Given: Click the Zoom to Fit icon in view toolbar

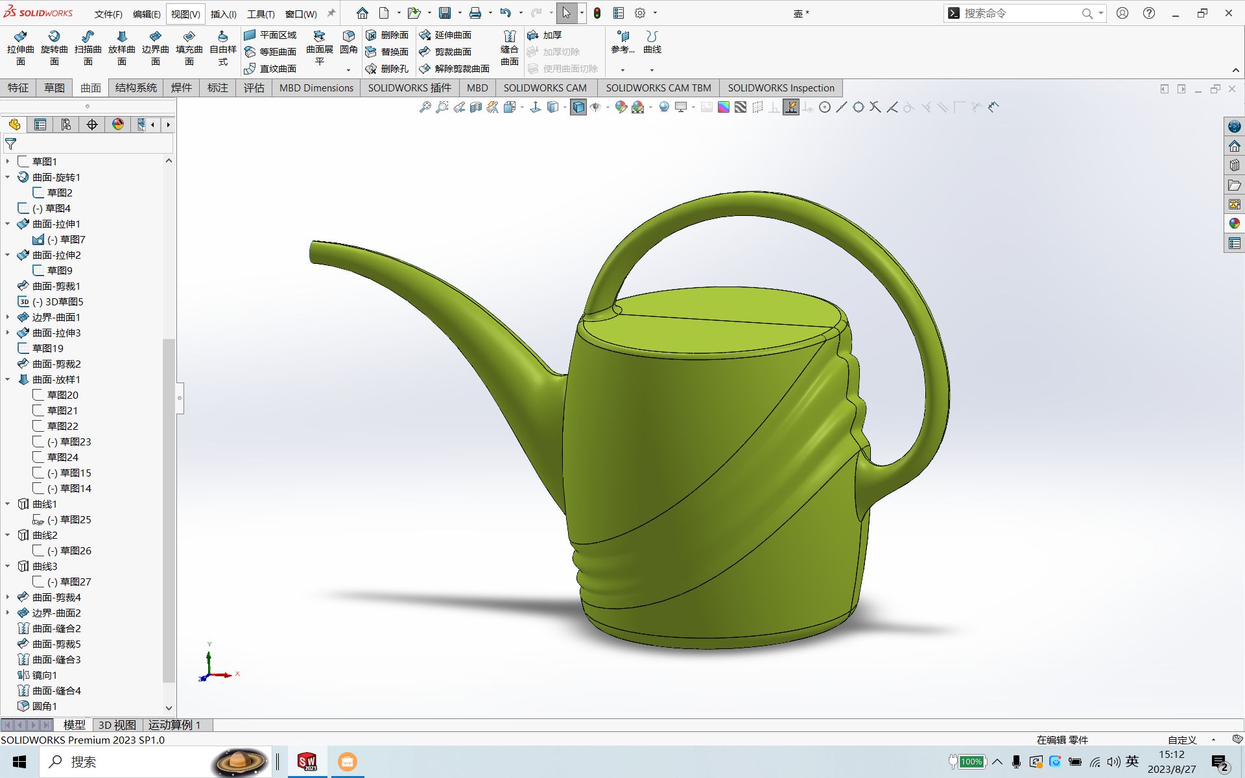Looking at the screenshot, I should (425, 107).
